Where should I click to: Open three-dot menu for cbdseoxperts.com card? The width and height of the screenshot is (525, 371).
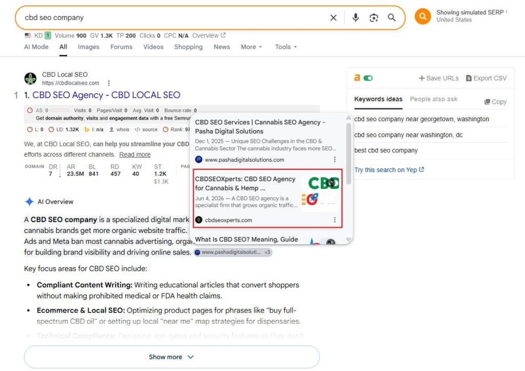click(334, 220)
